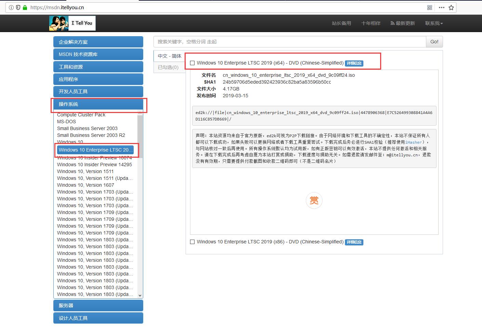Select Windows 10, Version 1511 without update

coord(85,171)
